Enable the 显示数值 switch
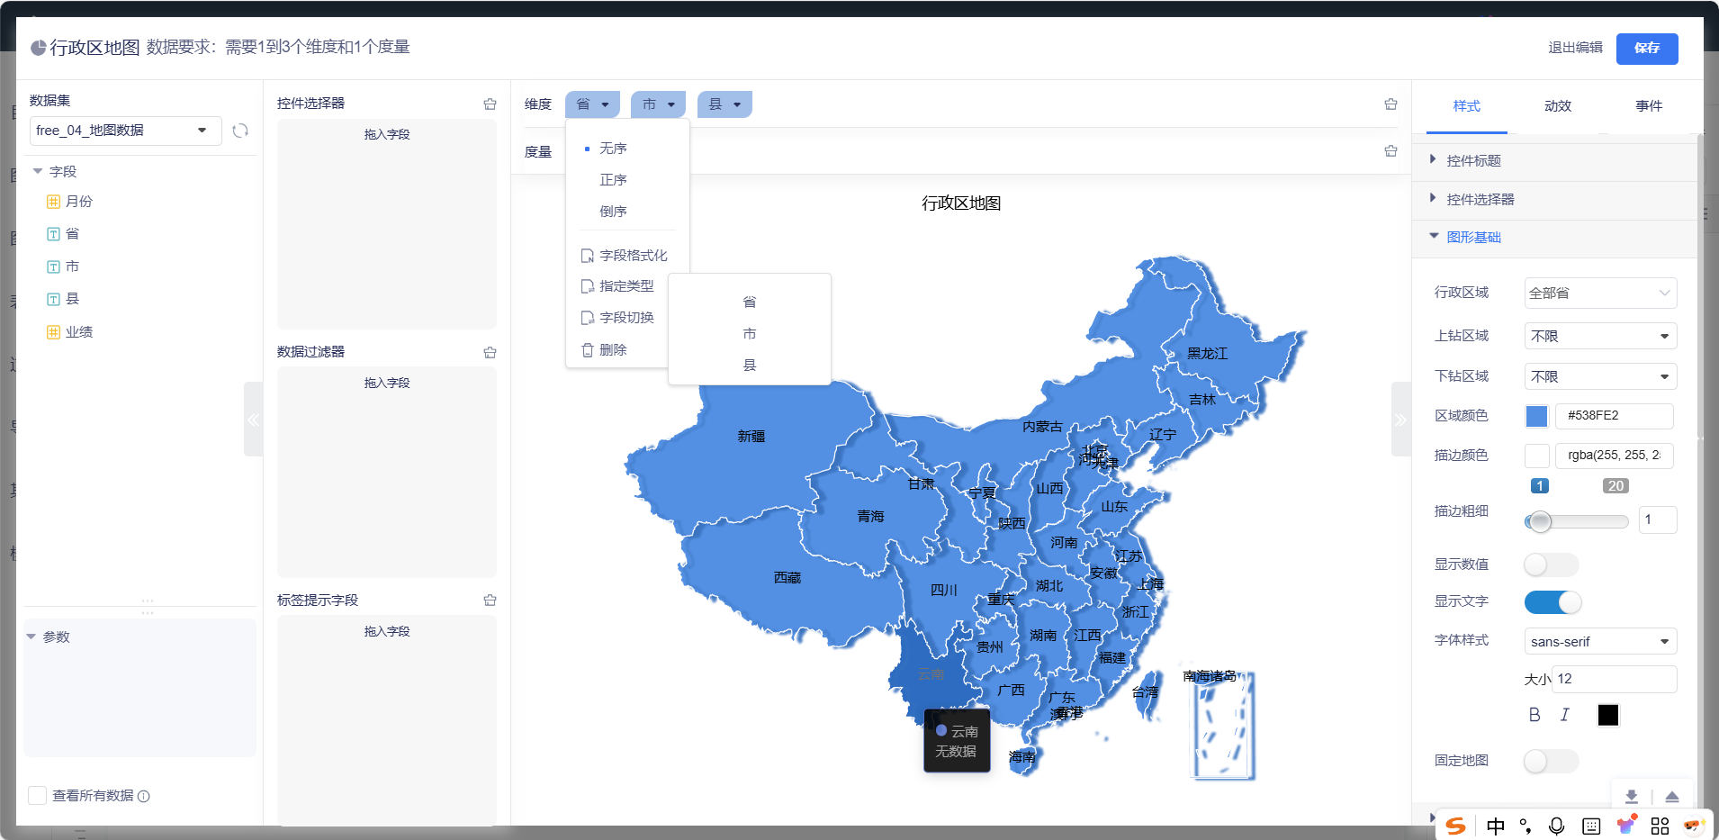1719x840 pixels. [1551, 565]
